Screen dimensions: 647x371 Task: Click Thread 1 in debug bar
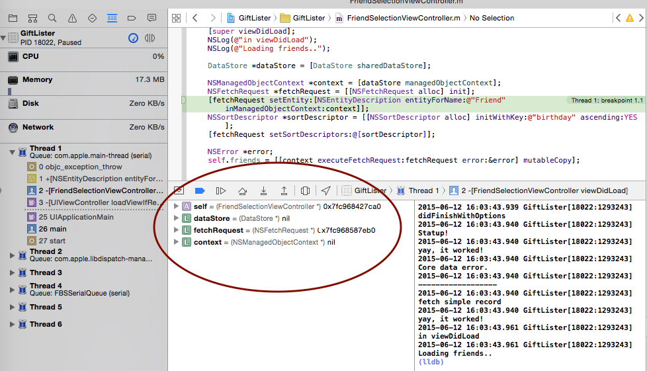[417, 190]
